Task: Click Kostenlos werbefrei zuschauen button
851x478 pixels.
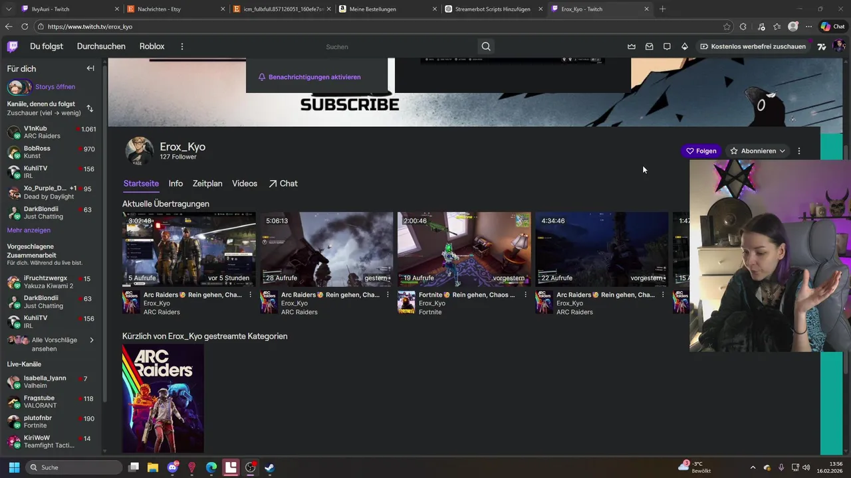Action: coord(753,46)
